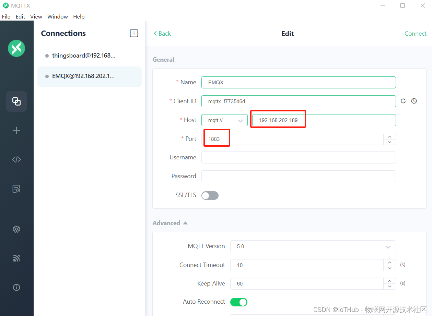Select the thingsboard@192.168... connection
This screenshot has width=432, height=316.
(89, 56)
